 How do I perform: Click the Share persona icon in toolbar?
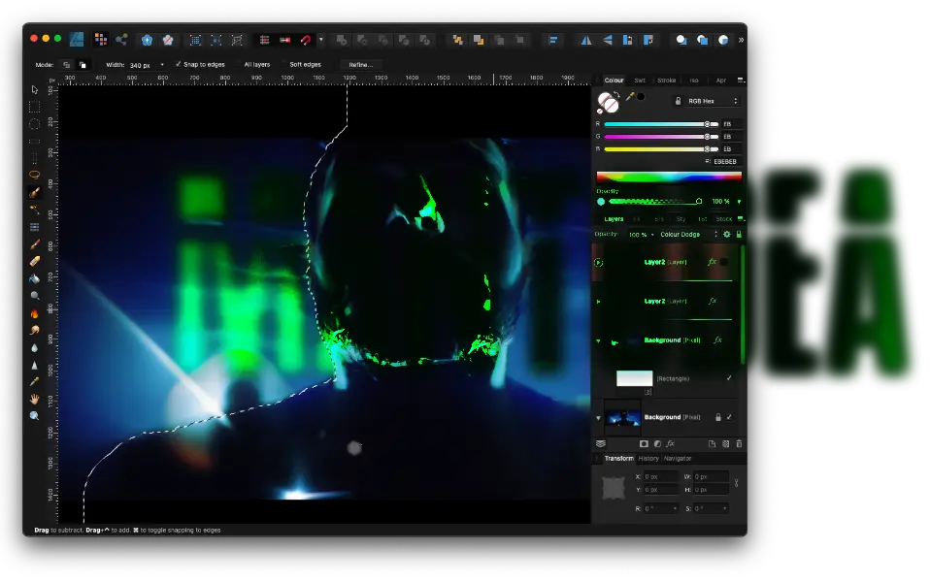121,40
